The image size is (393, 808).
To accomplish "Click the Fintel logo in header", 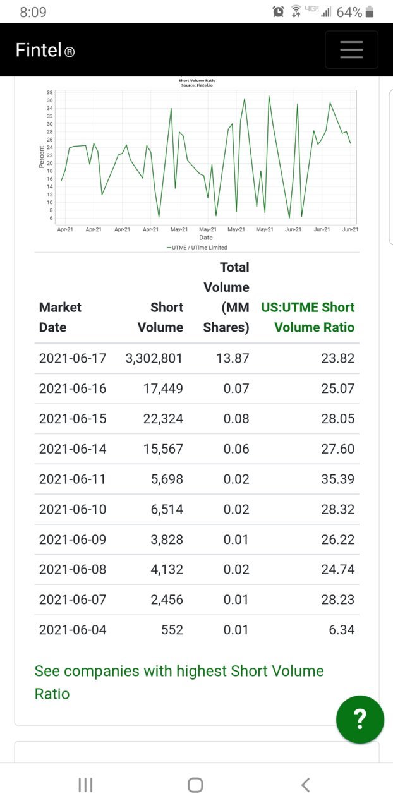I will coord(45,50).
